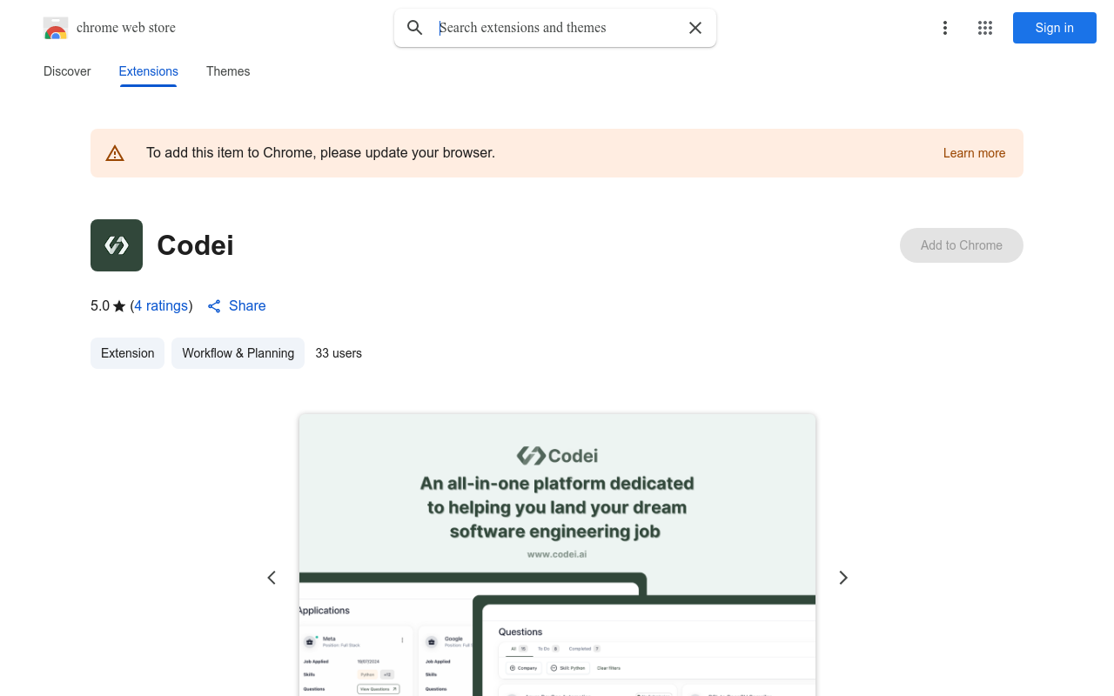Click the Share link
Viewport: 1114px width, 696px height.
(247, 306)
